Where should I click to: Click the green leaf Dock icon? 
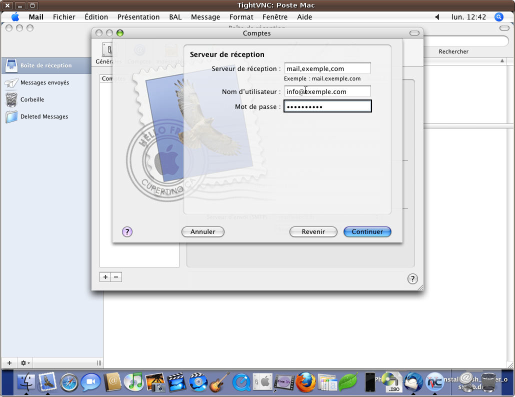point(348,382)
